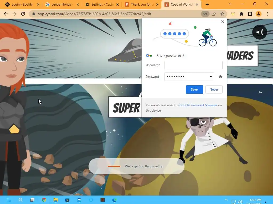Show hidden system tray icons

tap(226, 200)
